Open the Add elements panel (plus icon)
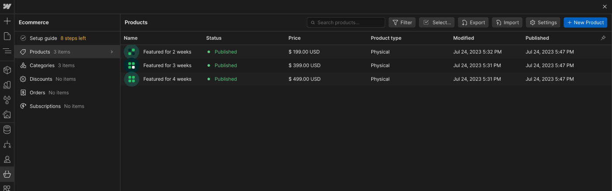 [7, 21]
